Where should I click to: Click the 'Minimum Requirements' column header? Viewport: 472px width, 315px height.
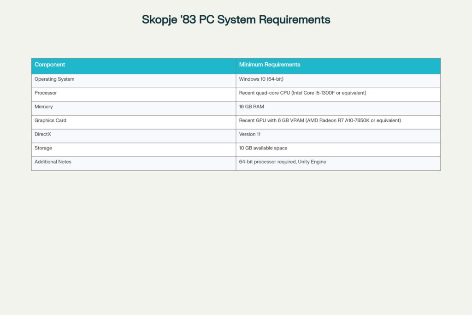269,65
